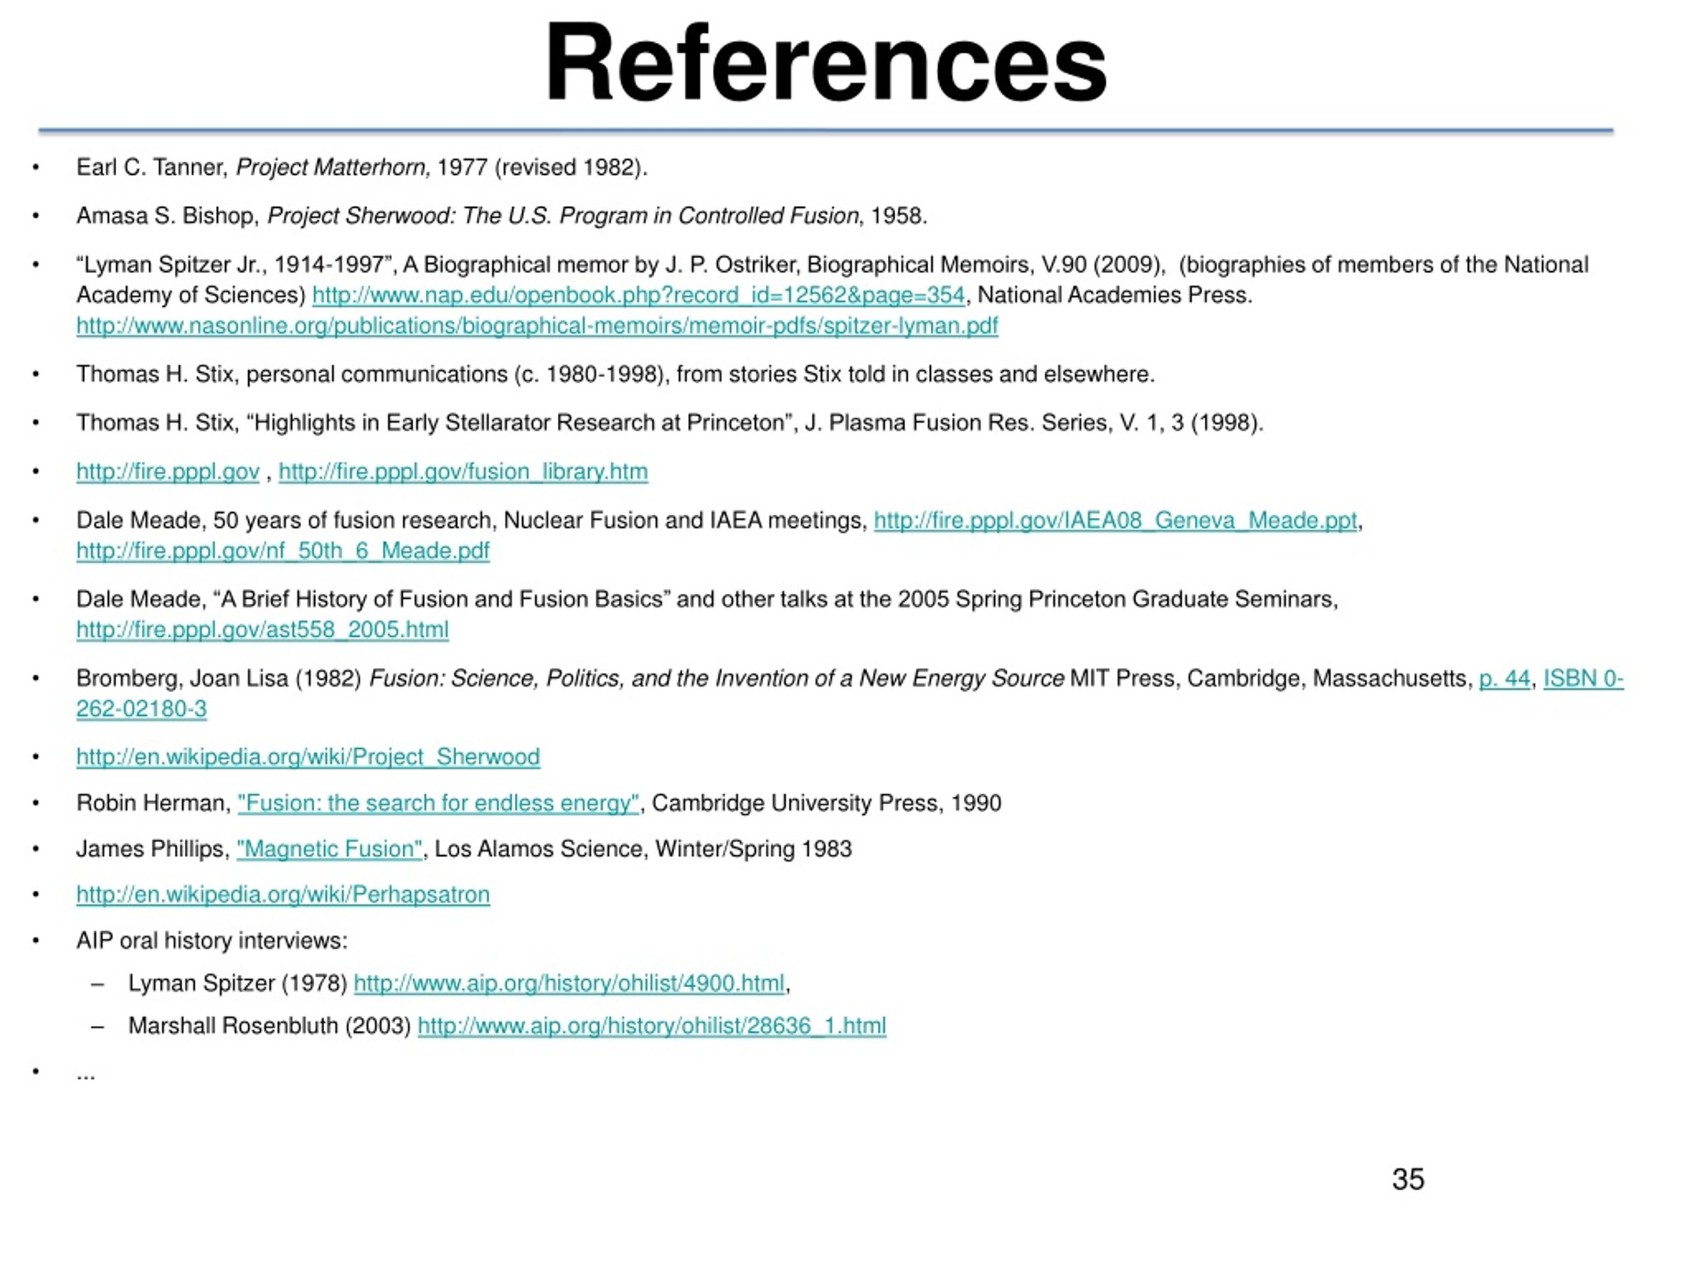Click the Stix personal communications reference
The height and width of the screenshot is (1267, 1690).
(615, 374)
